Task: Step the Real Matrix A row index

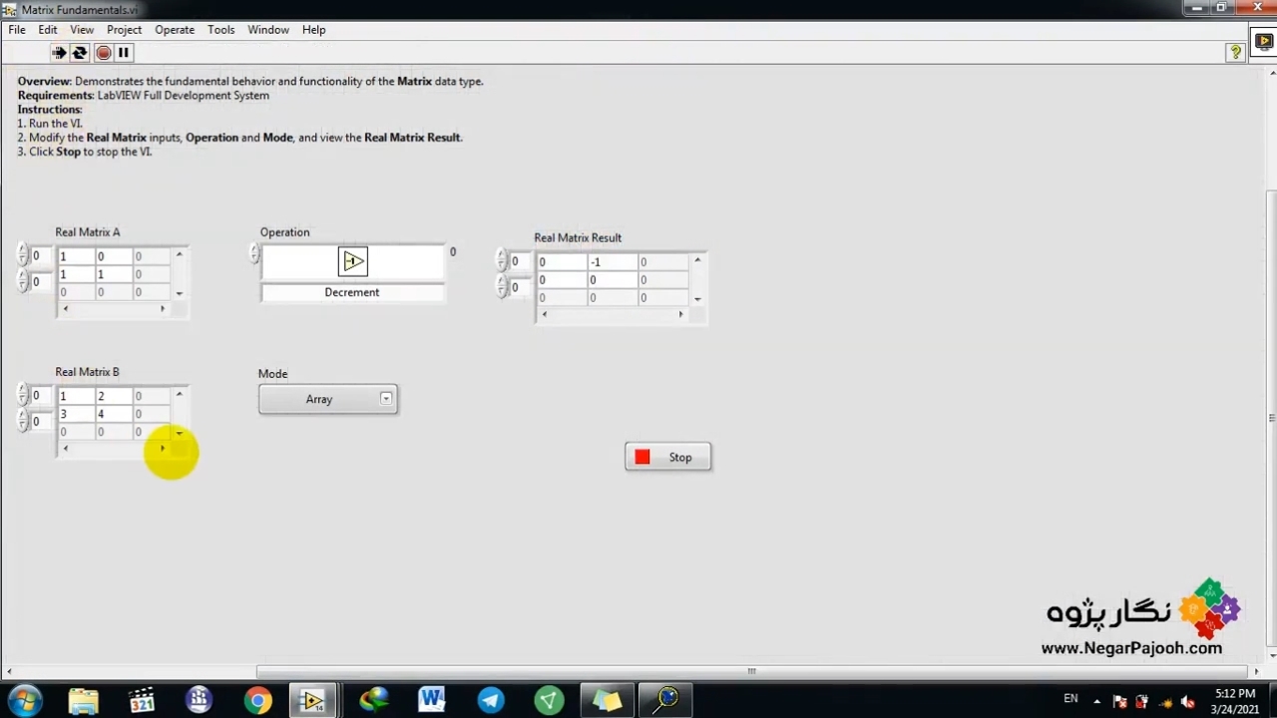Action: coord(22,256)
